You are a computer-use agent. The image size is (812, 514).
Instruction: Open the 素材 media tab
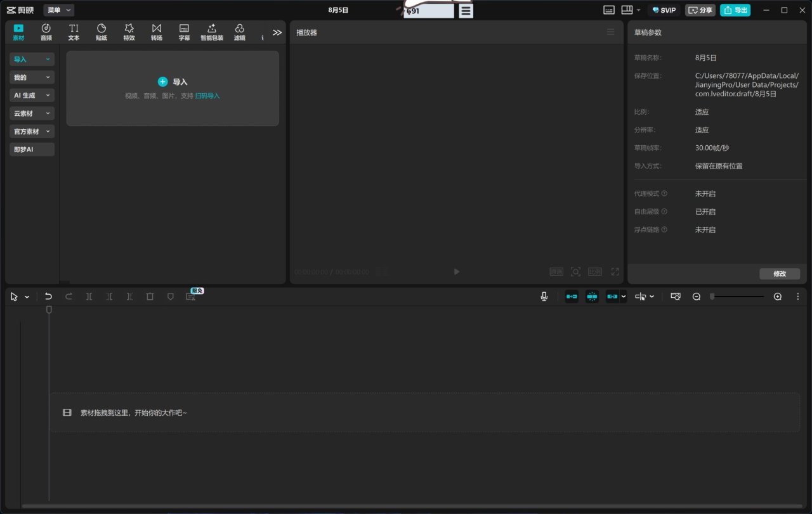[18, 32]
